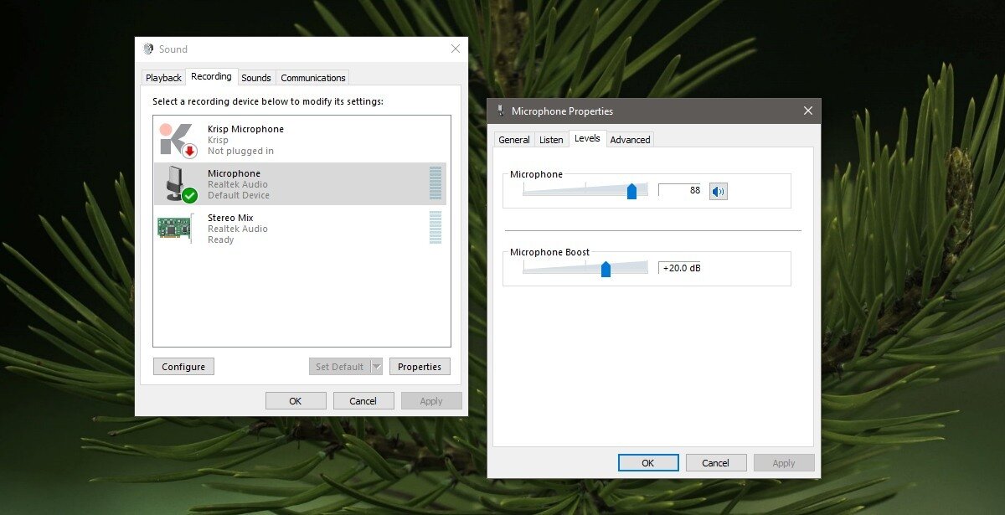This screenshot has width=1005, height=515.
Task: Open the Set Default dropdown arrow
Action: (376, 366)
